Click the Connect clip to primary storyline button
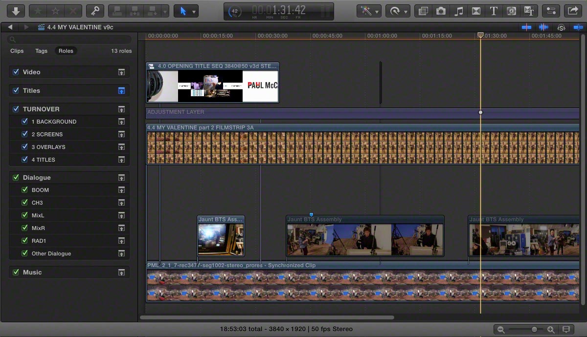The image size is (587, 337). 117,11
